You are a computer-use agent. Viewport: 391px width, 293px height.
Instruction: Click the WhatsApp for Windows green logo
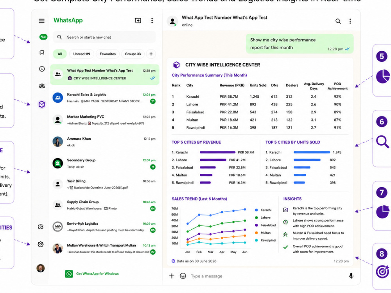(69, 274)
